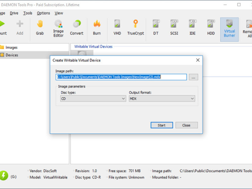
Task: Open the Options menu
Action: tap(43, 13)
